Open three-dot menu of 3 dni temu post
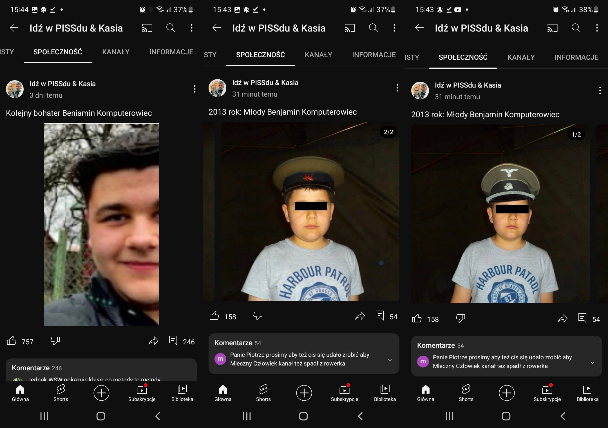The image size is (608, 428). pos(195,89)
